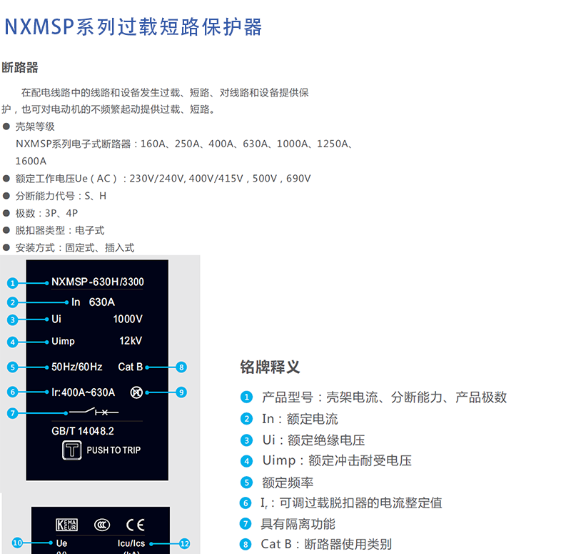Click the KEMA KEUR logo

click(x=66, y=525)
